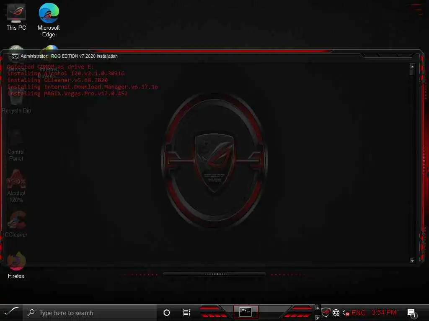Open the Control Panel desktop shortcut
The image size is (429, 321).
(x=16, y=146)
